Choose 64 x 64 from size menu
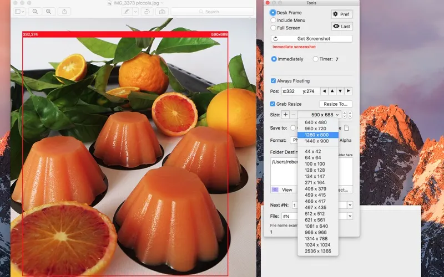The image size is (444, 277). pos(318,157)
